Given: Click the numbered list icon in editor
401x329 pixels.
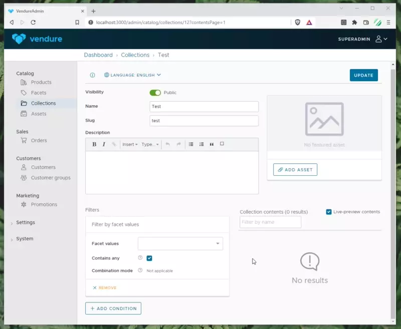Looking at the screenshot, I should (202, 144).
